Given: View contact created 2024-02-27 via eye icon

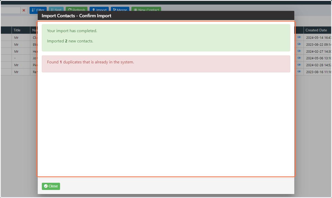Looking at the screenshot, I should click(x=299, y=51).
